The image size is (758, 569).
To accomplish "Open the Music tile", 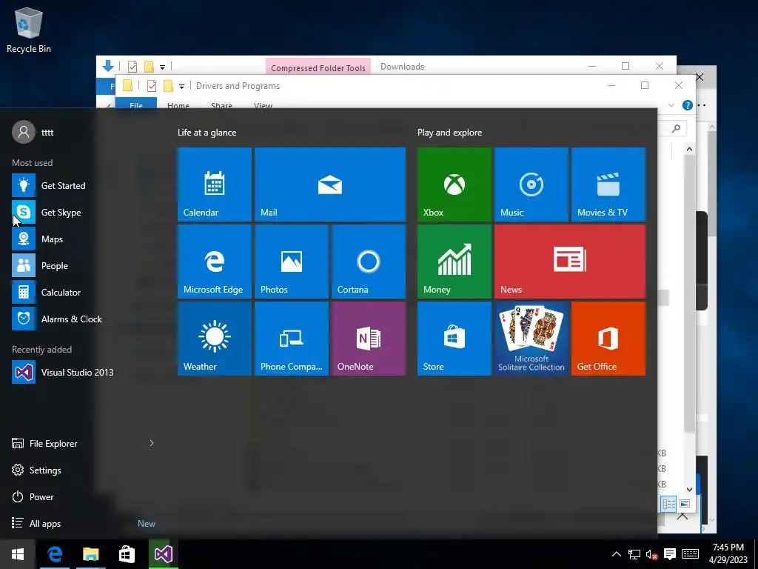I will (531, 184).
